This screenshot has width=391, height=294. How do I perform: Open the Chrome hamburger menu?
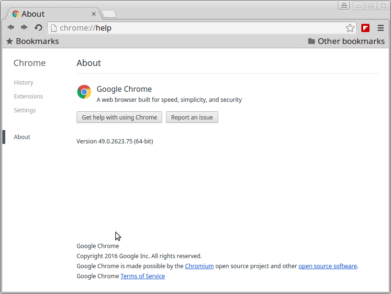click(380, 28)
